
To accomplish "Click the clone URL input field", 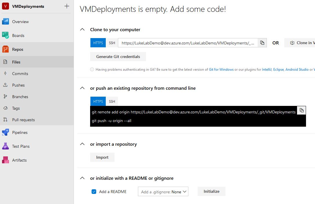I will click(x=188, y=43).
